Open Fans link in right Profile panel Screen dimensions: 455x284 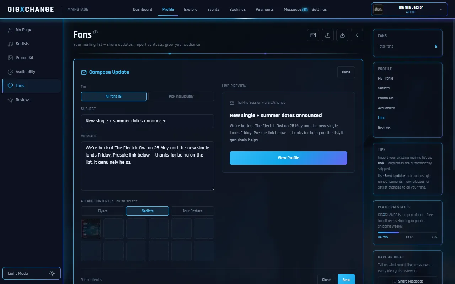pos(381,118)
